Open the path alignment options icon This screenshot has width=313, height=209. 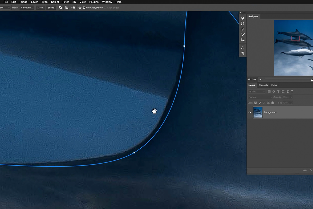click(67, 8)
